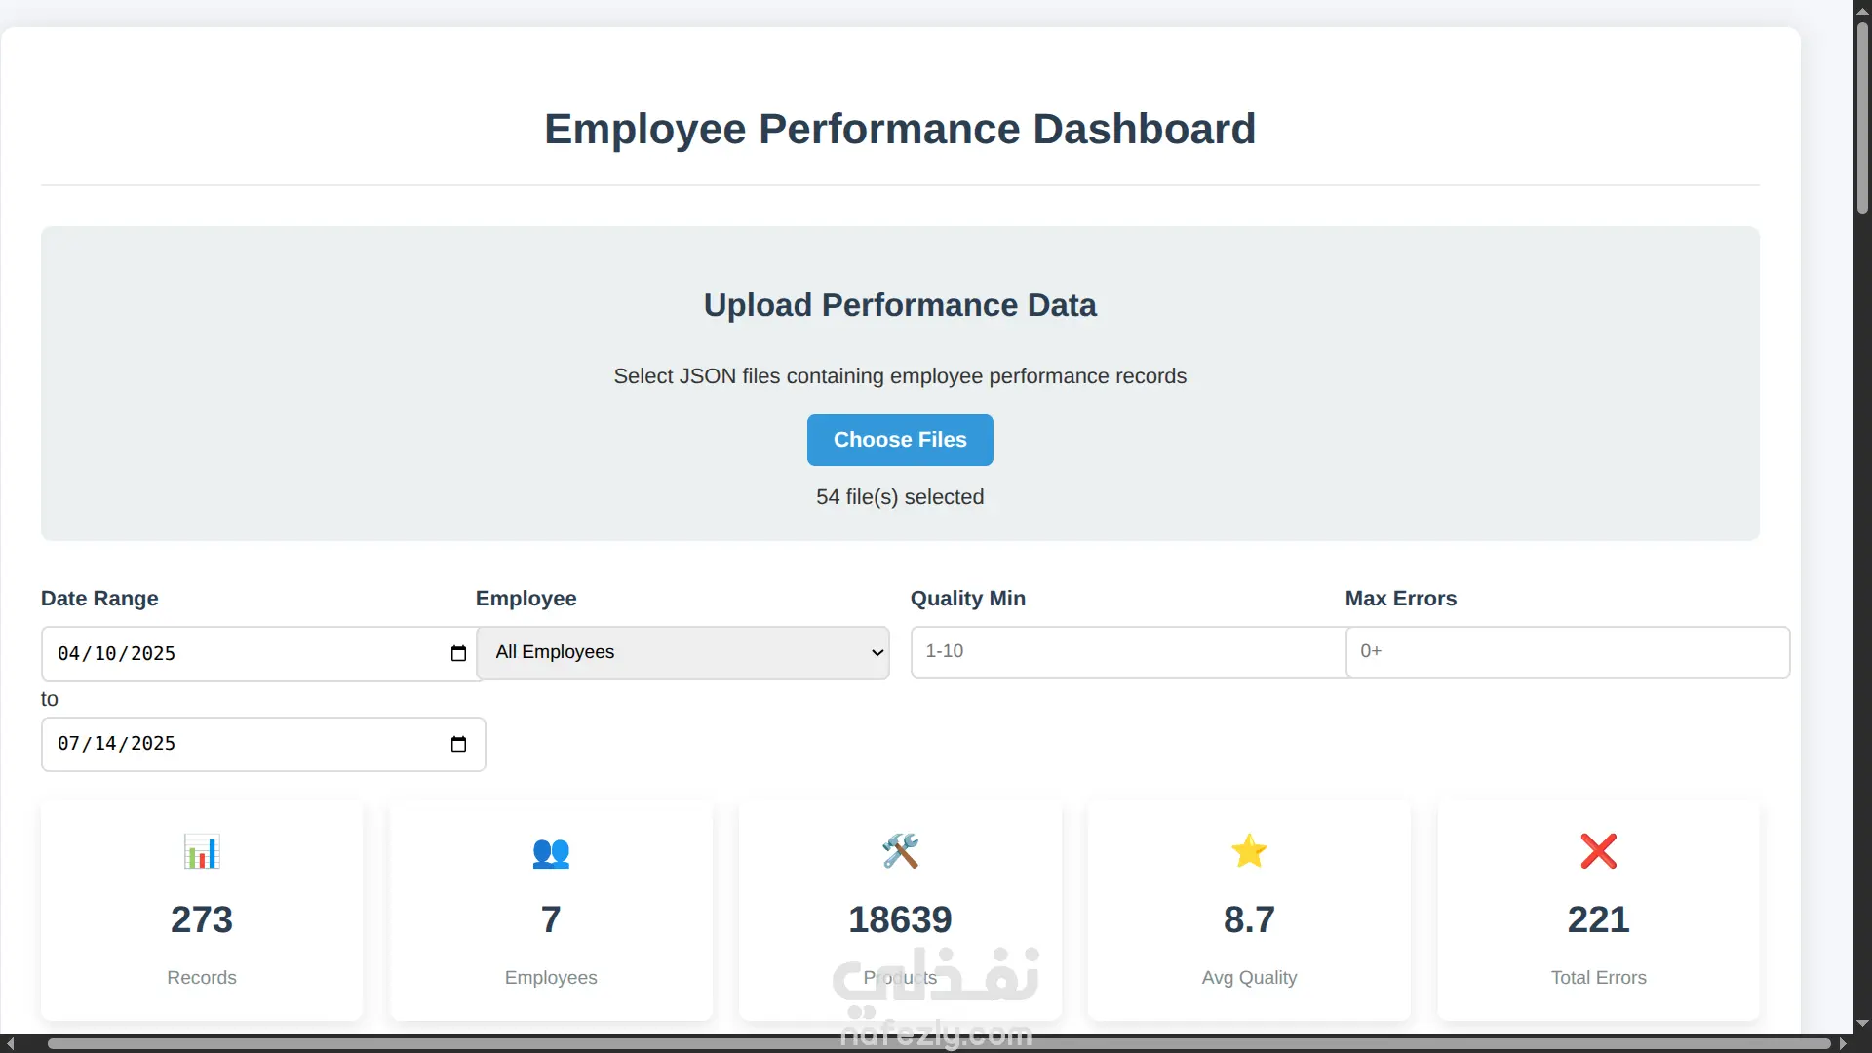Screen dimensions: 1872x1053
Task: Click the end date field 07/14/2025
Action: (195, 744)
